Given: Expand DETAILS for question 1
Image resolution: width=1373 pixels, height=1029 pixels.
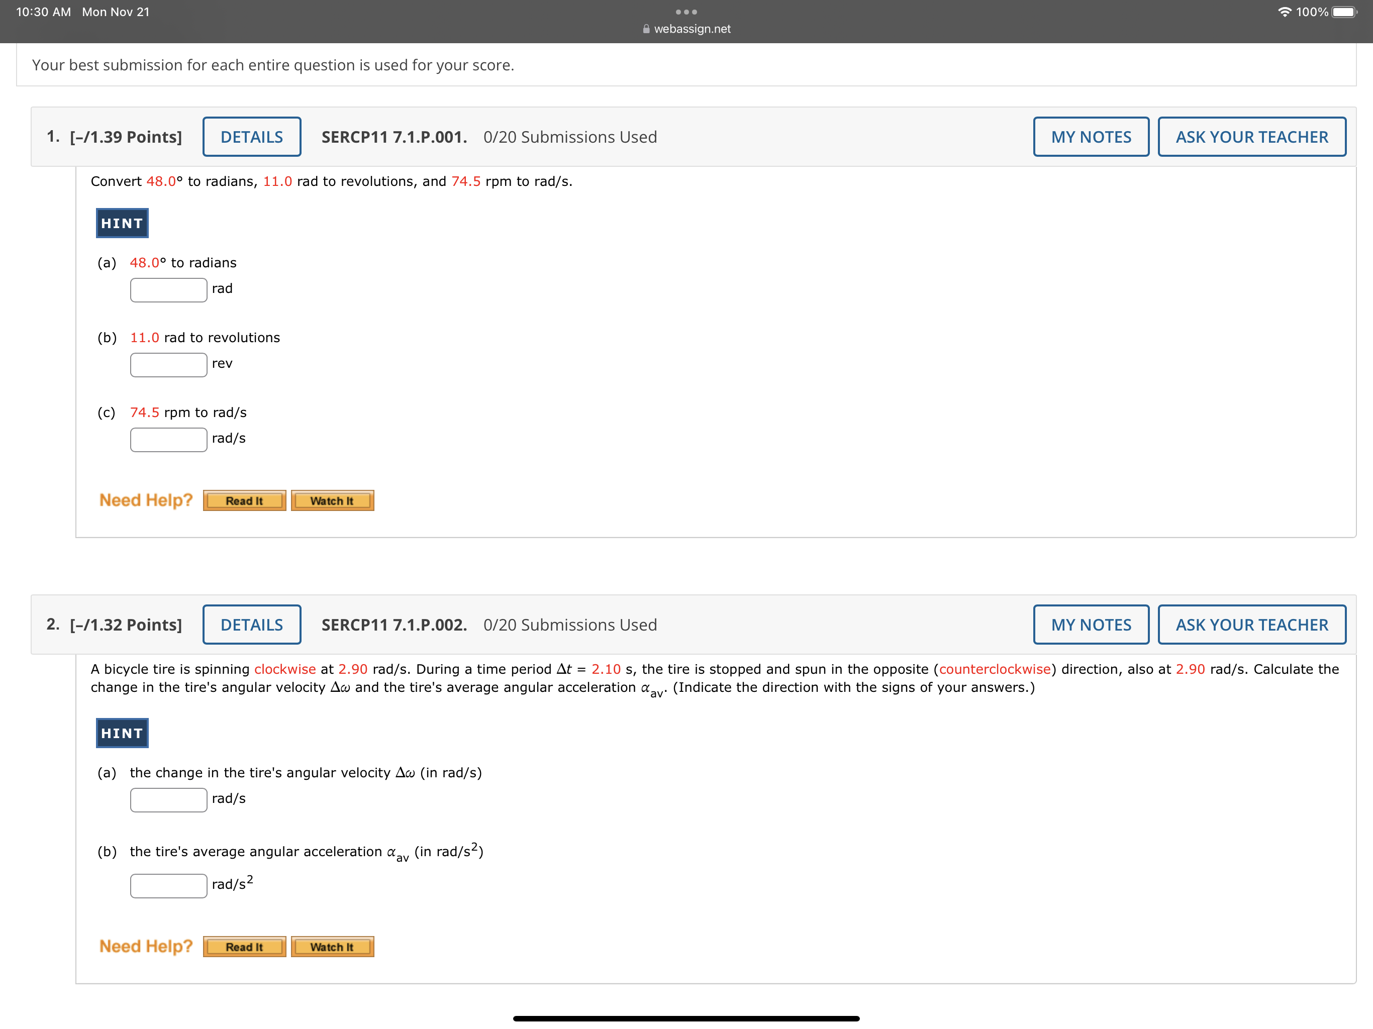Looking at the screenshot, I should click(251, 137).
